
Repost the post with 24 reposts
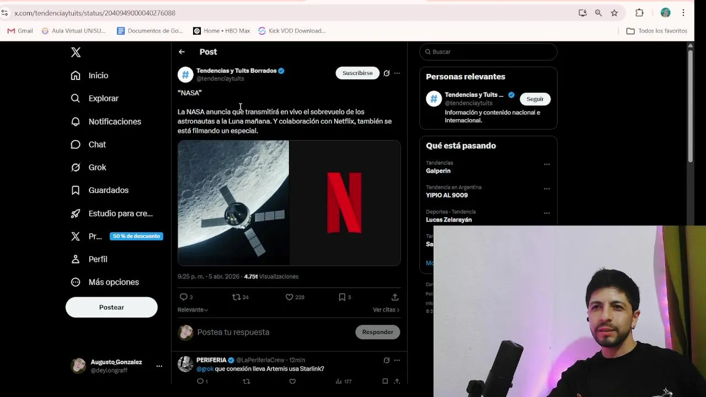pyautogui.click(x=240, y=297)
